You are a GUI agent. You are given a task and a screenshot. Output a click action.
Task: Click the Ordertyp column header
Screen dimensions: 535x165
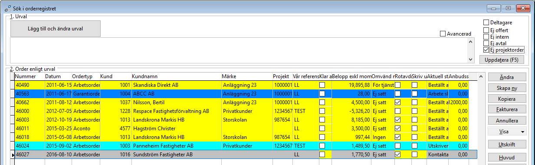pyautogui.click(x=85, y=76)
